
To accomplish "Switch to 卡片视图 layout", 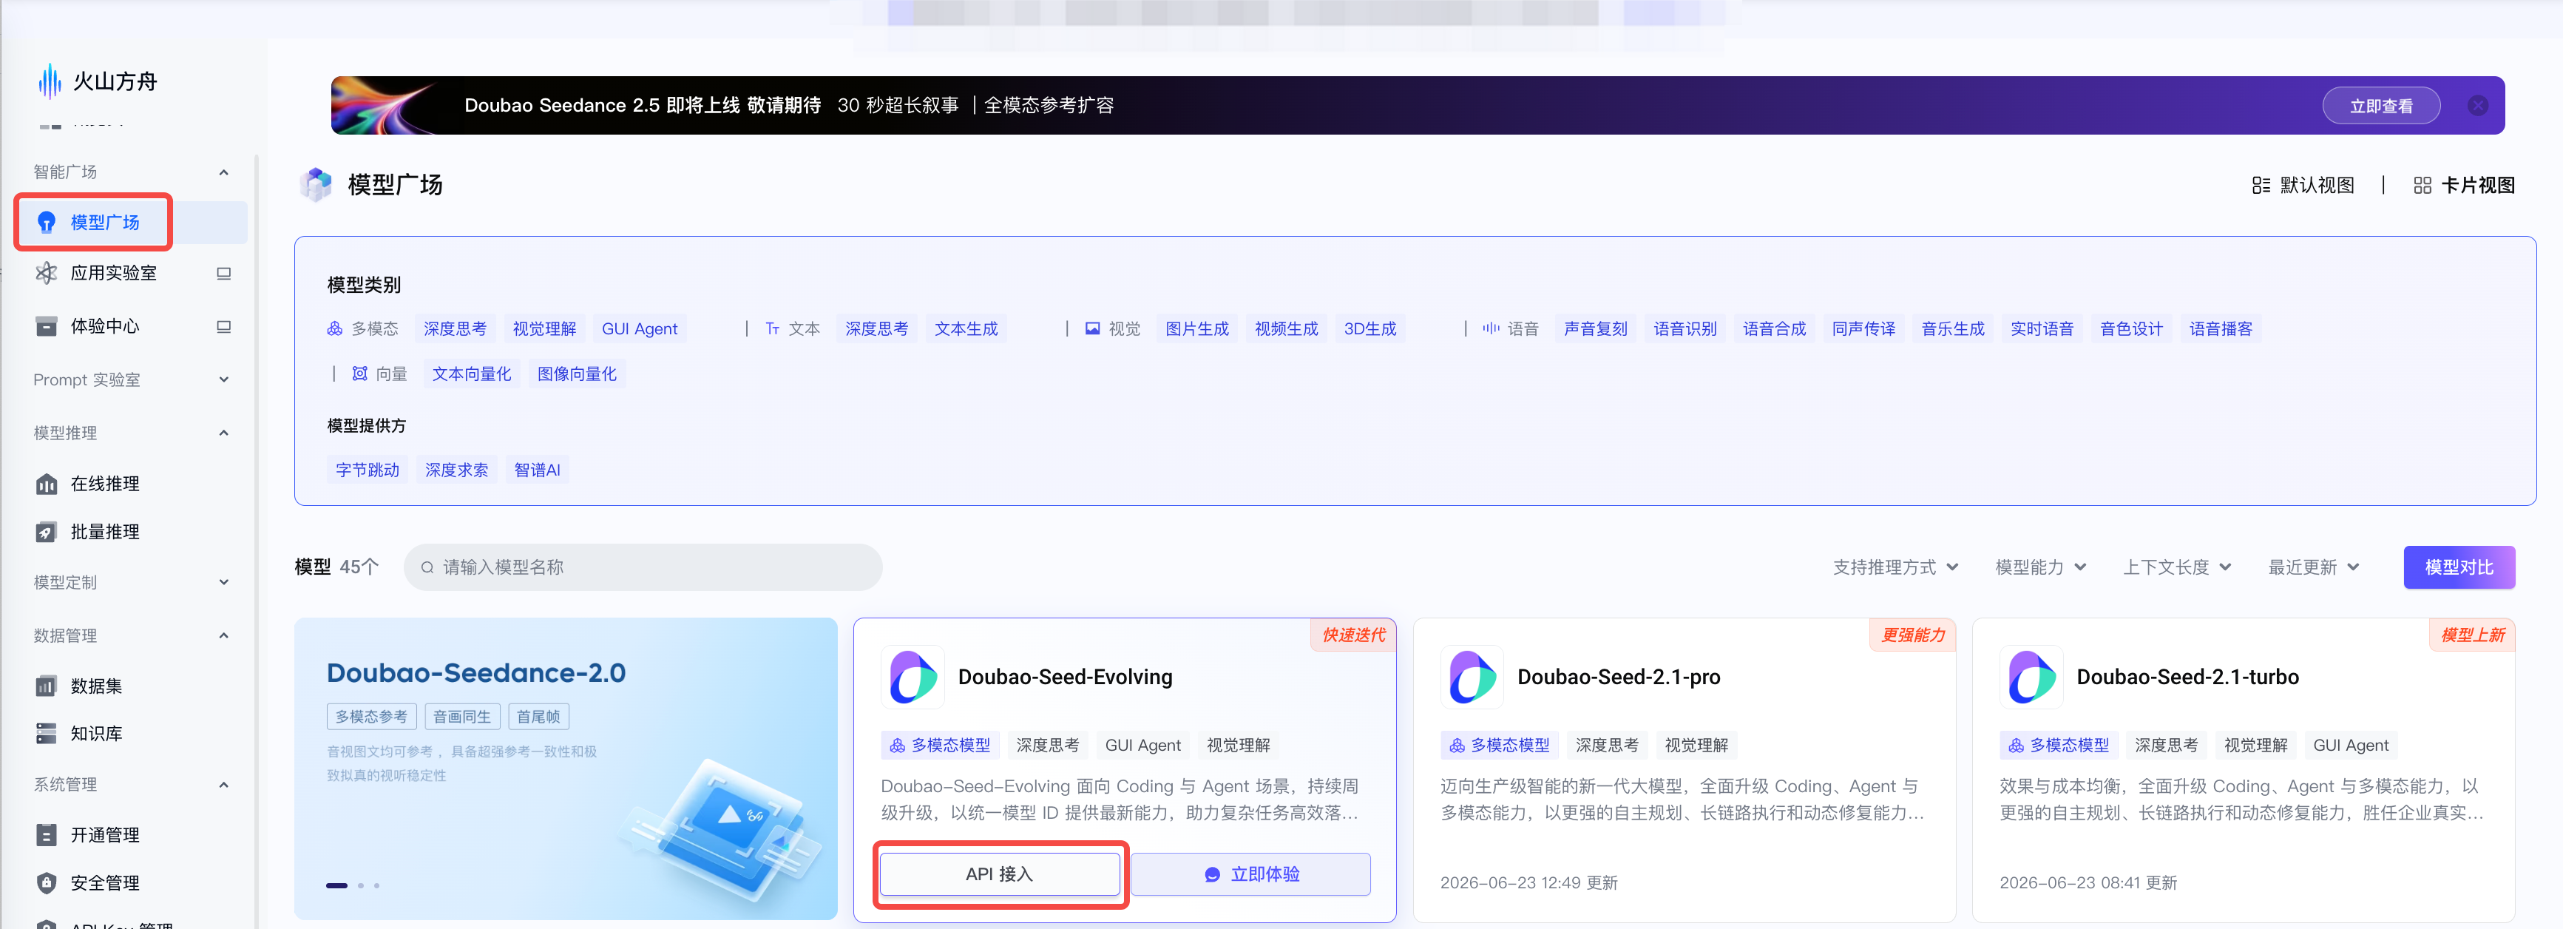I will (2465, 185).
